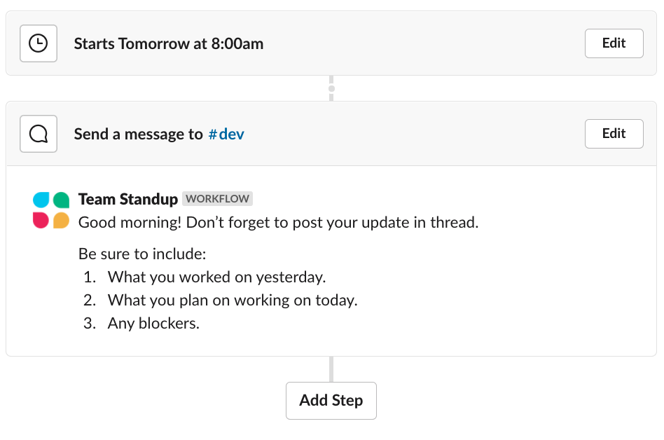
Task: Click the yellow shape in the Team Standup avatar
Action: (x=62, y=220)
